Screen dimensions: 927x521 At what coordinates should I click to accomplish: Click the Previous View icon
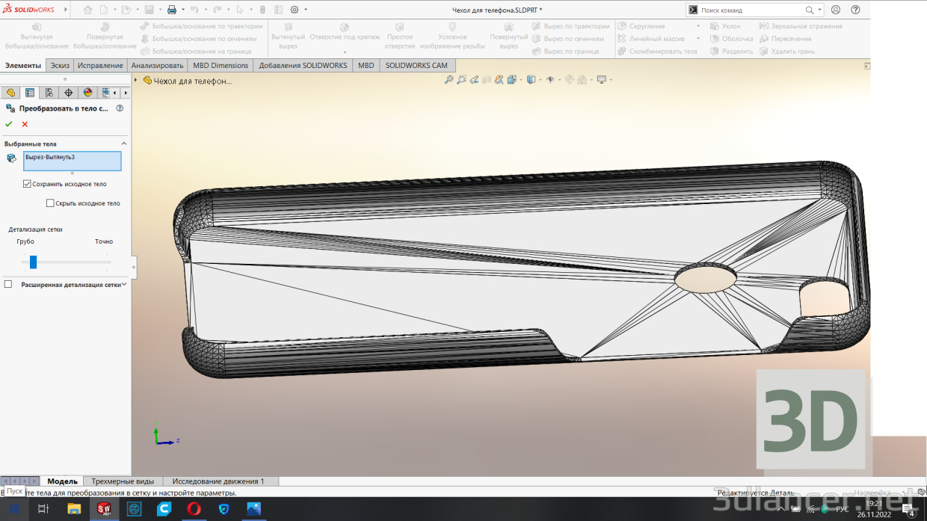click(474, 79)
